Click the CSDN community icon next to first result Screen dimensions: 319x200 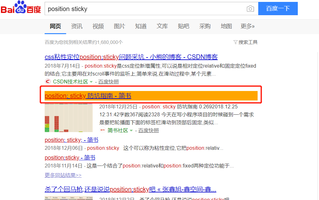47,82
